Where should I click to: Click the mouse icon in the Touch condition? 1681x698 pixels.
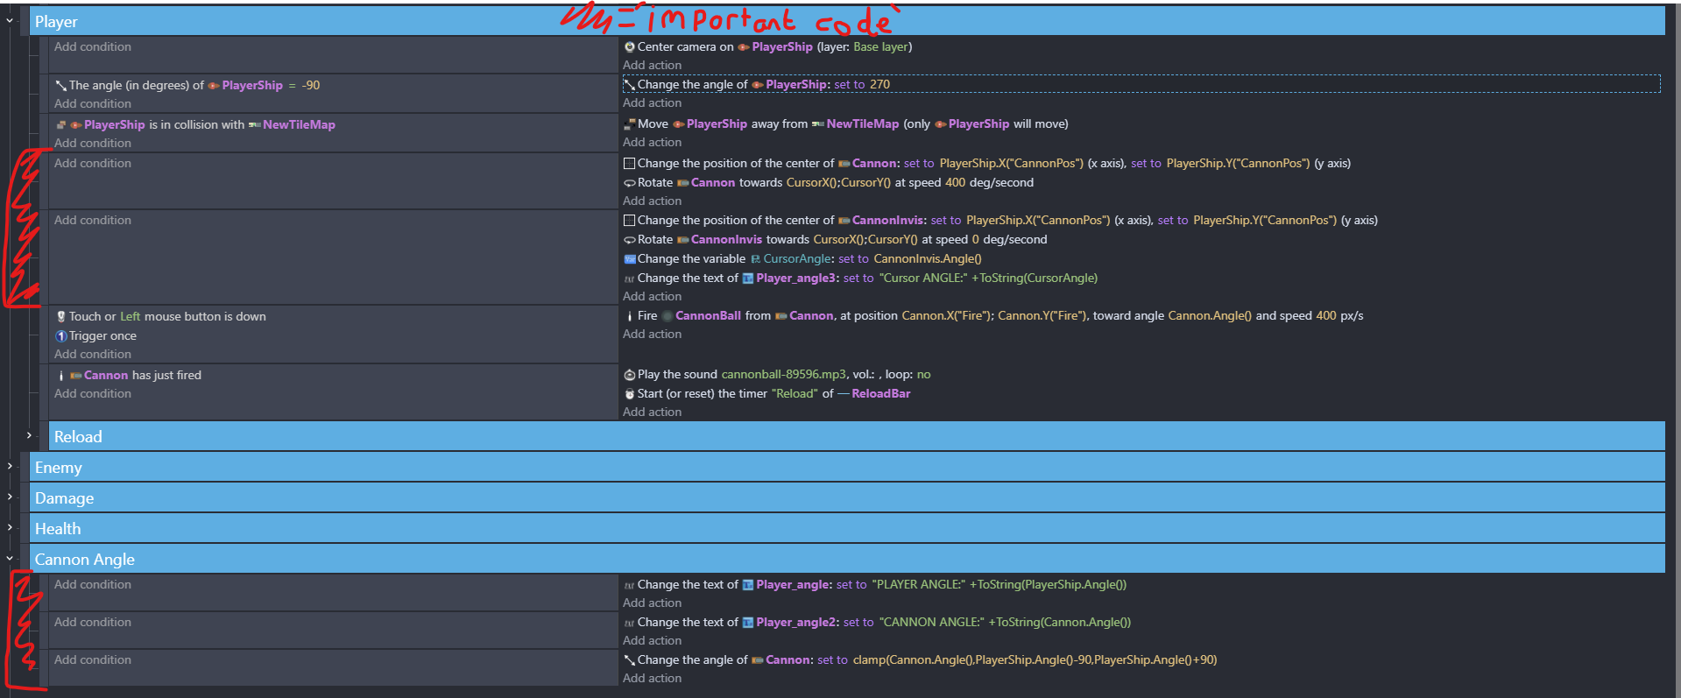[60, 317]
